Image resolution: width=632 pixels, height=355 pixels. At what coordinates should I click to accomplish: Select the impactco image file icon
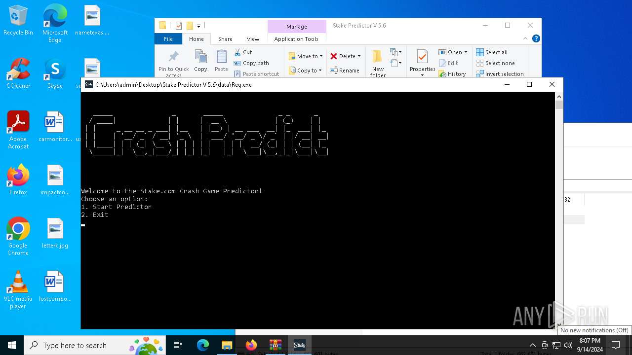(x=55, y=180)
